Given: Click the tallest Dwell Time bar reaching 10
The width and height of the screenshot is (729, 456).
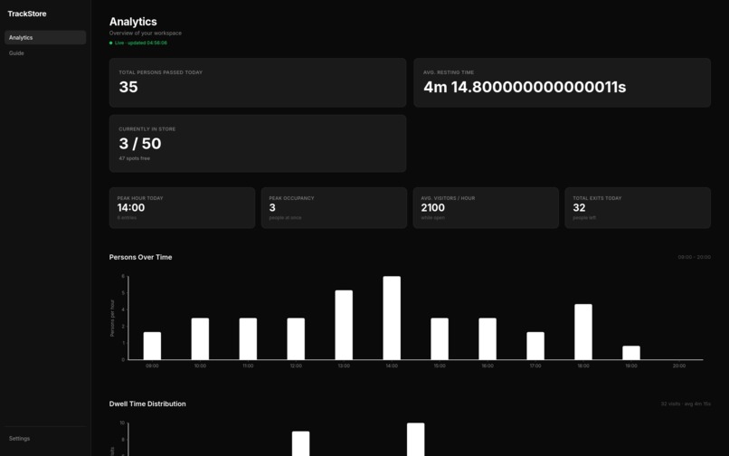Looking at the screenshot, I should [x=416, y=439].
